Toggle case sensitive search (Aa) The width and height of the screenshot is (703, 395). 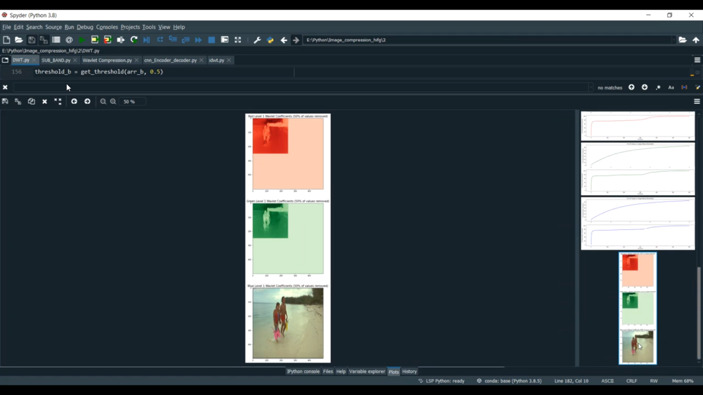point(671,88)
